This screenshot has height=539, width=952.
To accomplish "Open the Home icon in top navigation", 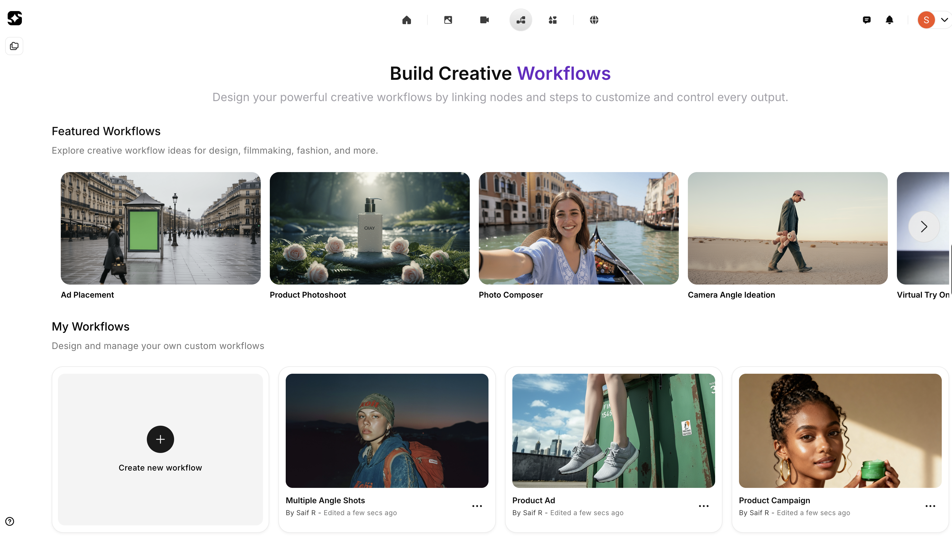I will 407,20.
